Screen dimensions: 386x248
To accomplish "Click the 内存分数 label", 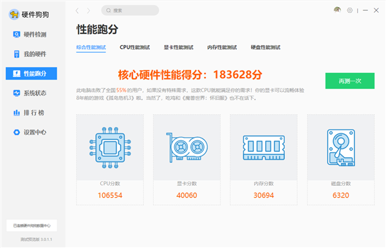I will point(264,183).
